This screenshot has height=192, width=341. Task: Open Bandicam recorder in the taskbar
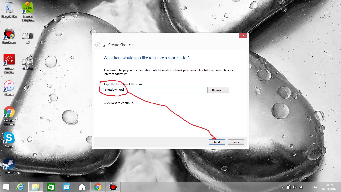[113, 187]
